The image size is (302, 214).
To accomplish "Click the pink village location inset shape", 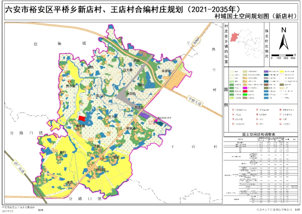I will [x=234, y=37].
